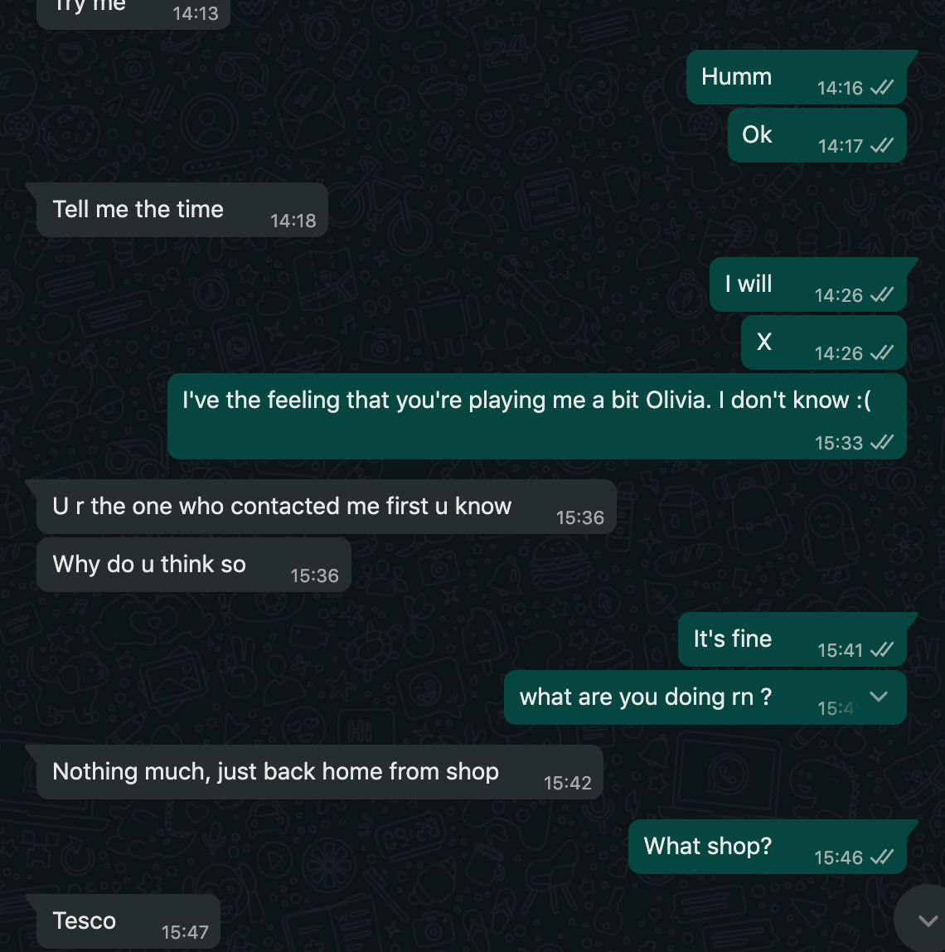Click the 'Humm' sent message bubble
This screenshot has width=945, height=952.
[x=797, y=77]
